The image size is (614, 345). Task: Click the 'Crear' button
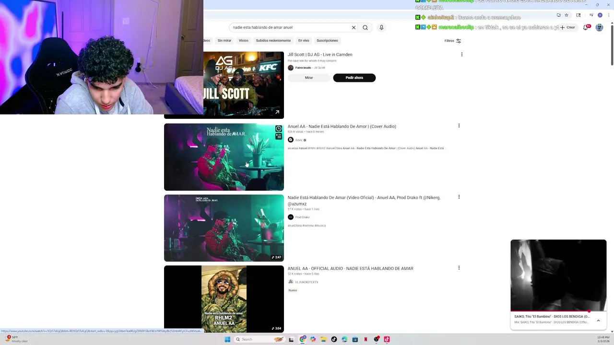click(567, 27)
